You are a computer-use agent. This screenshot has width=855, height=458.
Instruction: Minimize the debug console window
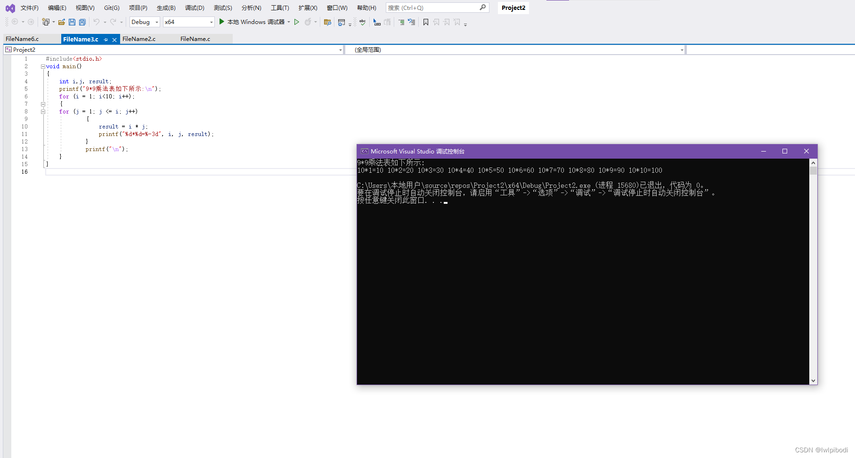point(764,151)
